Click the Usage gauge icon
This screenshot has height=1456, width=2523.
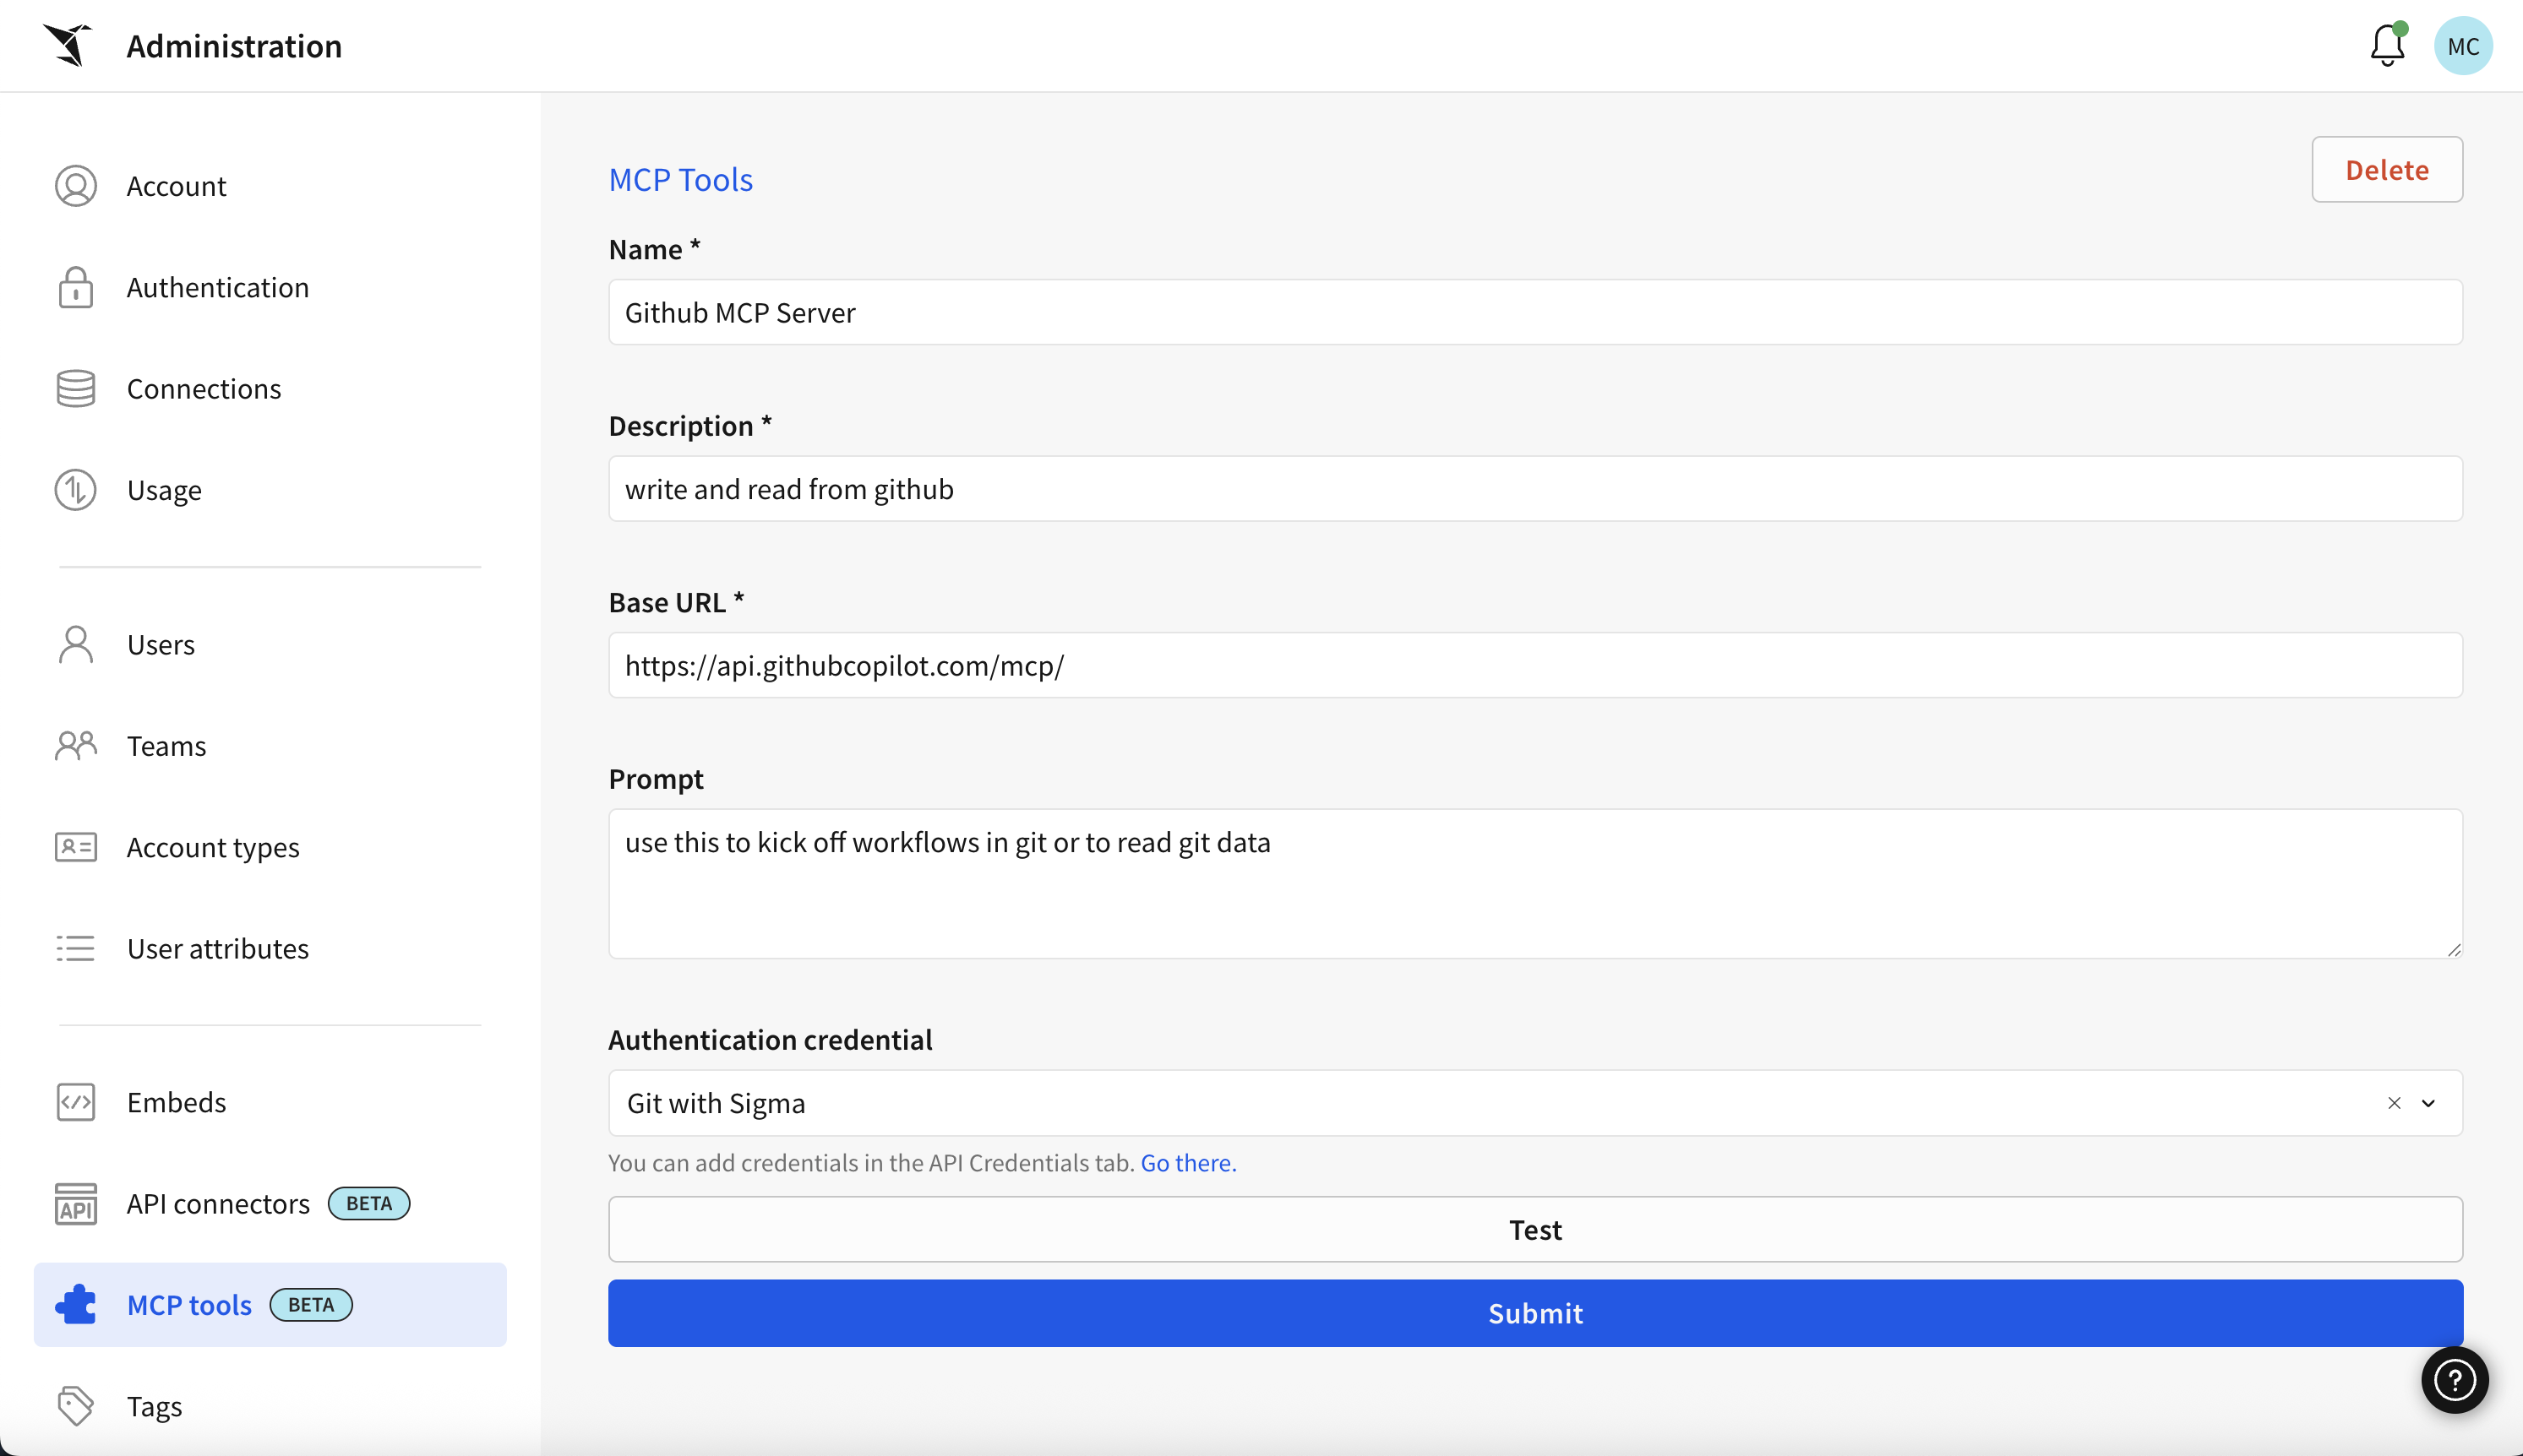[75, 490]
